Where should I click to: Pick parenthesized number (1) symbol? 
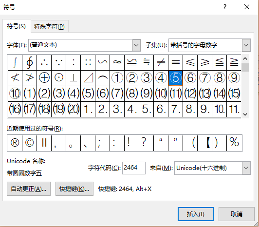pos(29,94)
